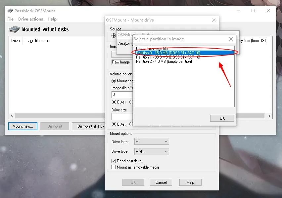This screenshot has width=282, height=198.
Task: Open the Drive type HDD dropdown
Action: pos(151,152)
